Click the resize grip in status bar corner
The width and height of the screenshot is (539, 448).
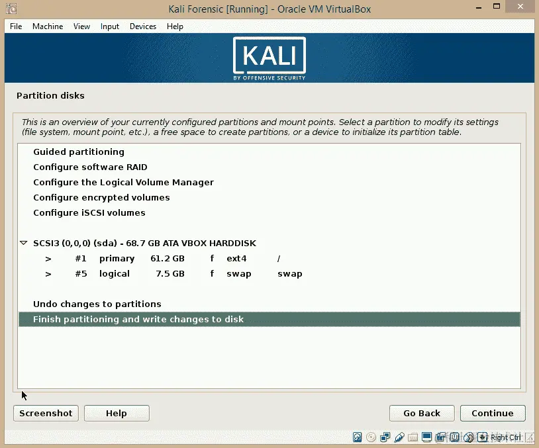click(x=529, y=437)
